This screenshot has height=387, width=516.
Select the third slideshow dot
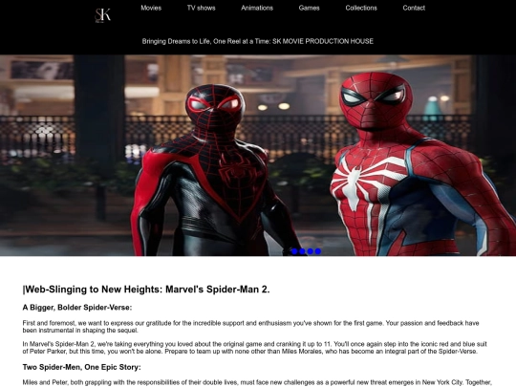pyautogui.click(x=311, y=251)
